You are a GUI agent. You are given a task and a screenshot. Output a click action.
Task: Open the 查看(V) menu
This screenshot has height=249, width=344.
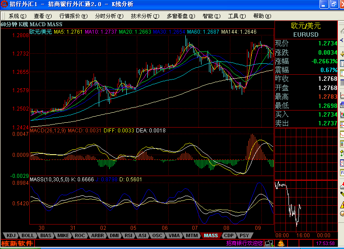tap(42, 16)
